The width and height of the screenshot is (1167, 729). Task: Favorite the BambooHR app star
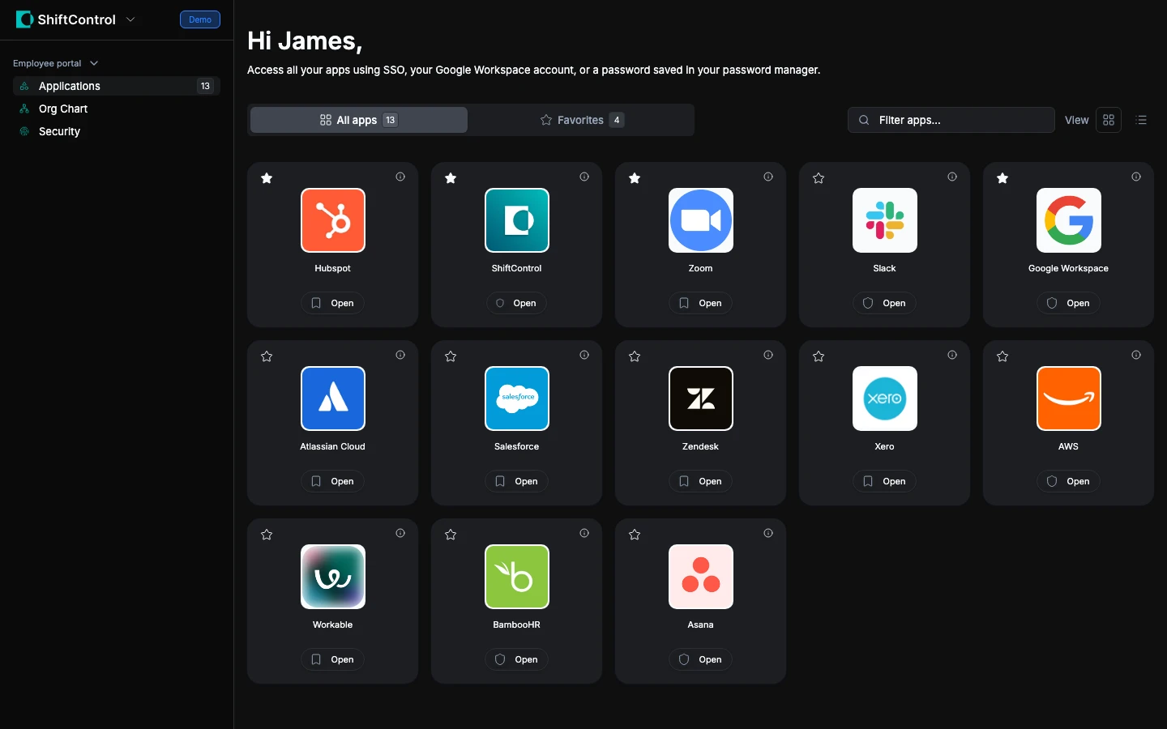[x=451, y=535]
